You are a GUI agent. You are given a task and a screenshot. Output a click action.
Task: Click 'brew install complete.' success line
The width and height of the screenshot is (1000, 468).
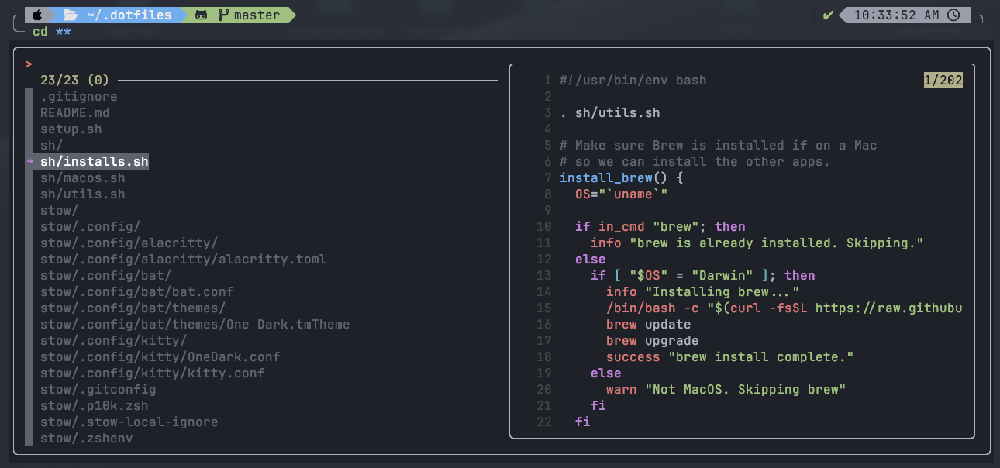point(730,356)
